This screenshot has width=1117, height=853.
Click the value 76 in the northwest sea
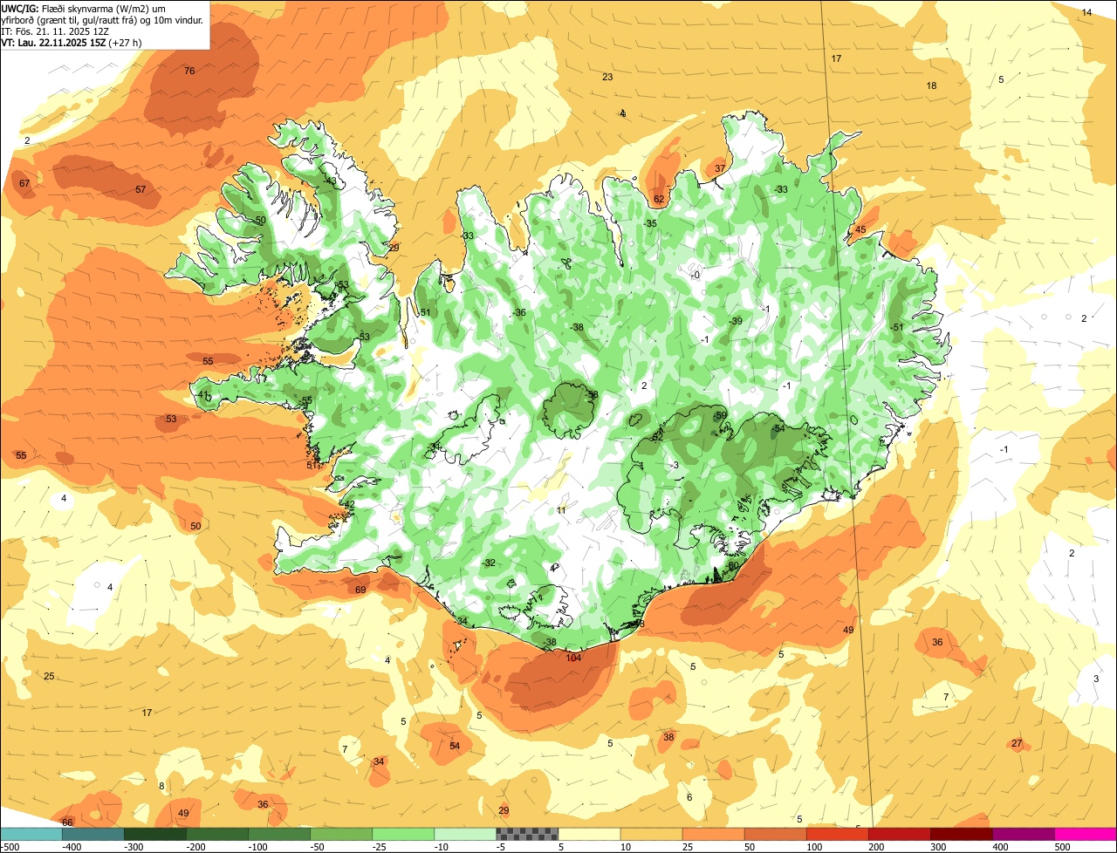pos(189,71)
